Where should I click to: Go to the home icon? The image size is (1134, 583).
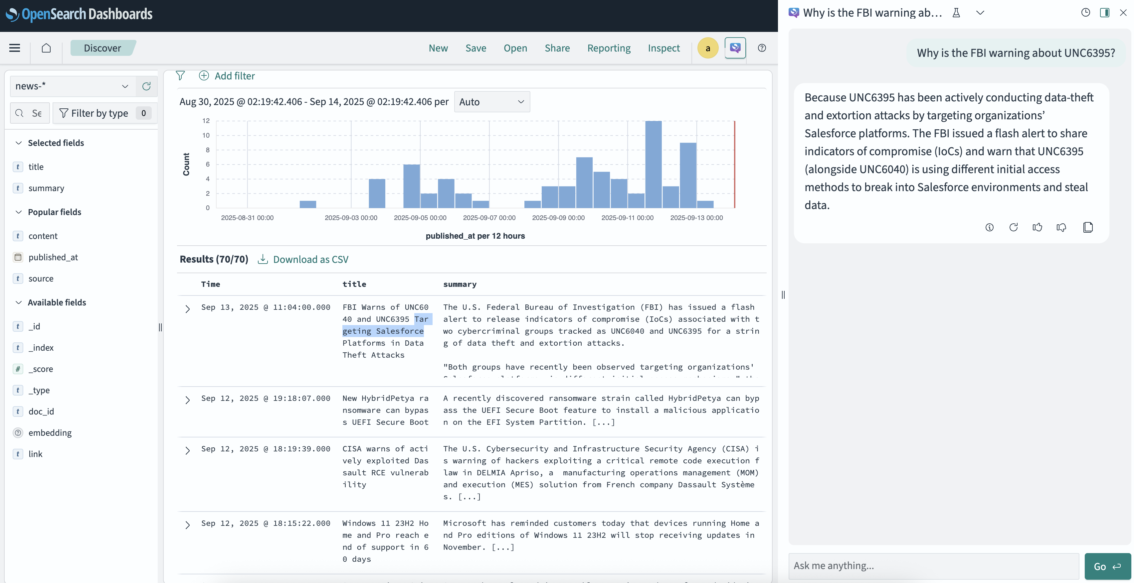coord(46,48)
